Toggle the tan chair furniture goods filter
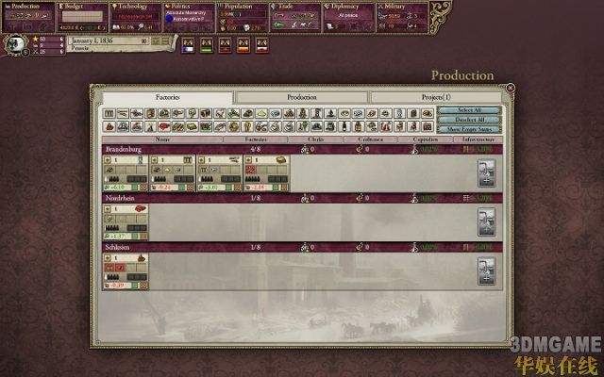Viewport: 604px width, 377px height. pyautogui.click(x=401, y=126)
